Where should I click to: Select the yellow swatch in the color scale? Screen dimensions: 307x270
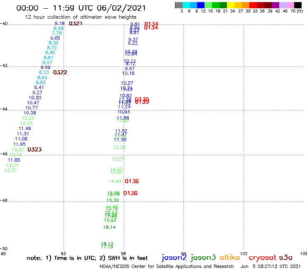(x=230, y=5)
